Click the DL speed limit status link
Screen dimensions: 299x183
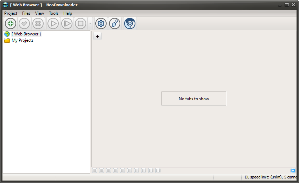pyautogui.click(x=271, y=177)
